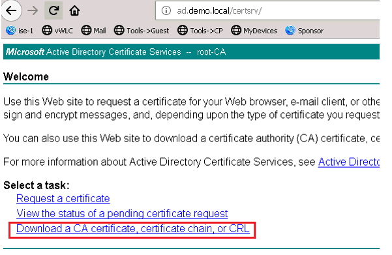Click the Microsoft Active Directory Certificate Services banner
Viewport: 392px width, 255px height.
tap(191, 52)
